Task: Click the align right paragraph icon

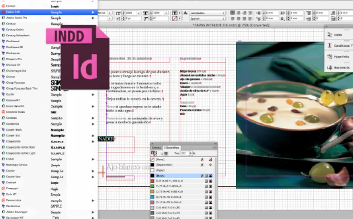Action: coord(244,13)
